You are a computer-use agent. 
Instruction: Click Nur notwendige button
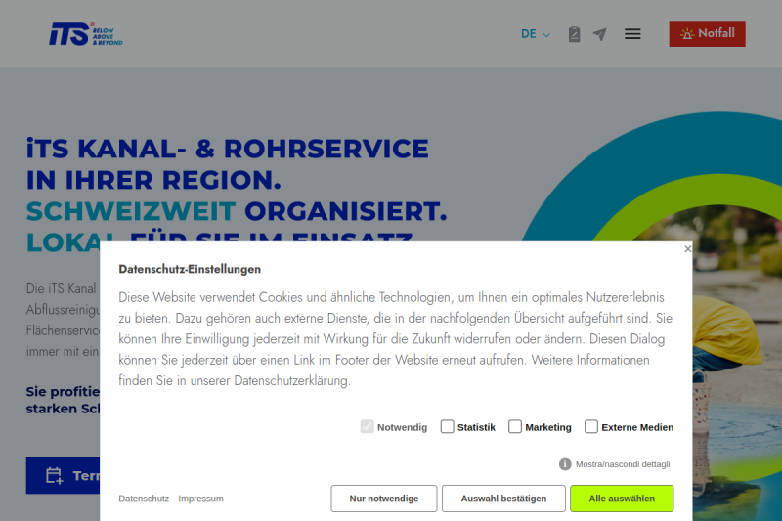384,499
